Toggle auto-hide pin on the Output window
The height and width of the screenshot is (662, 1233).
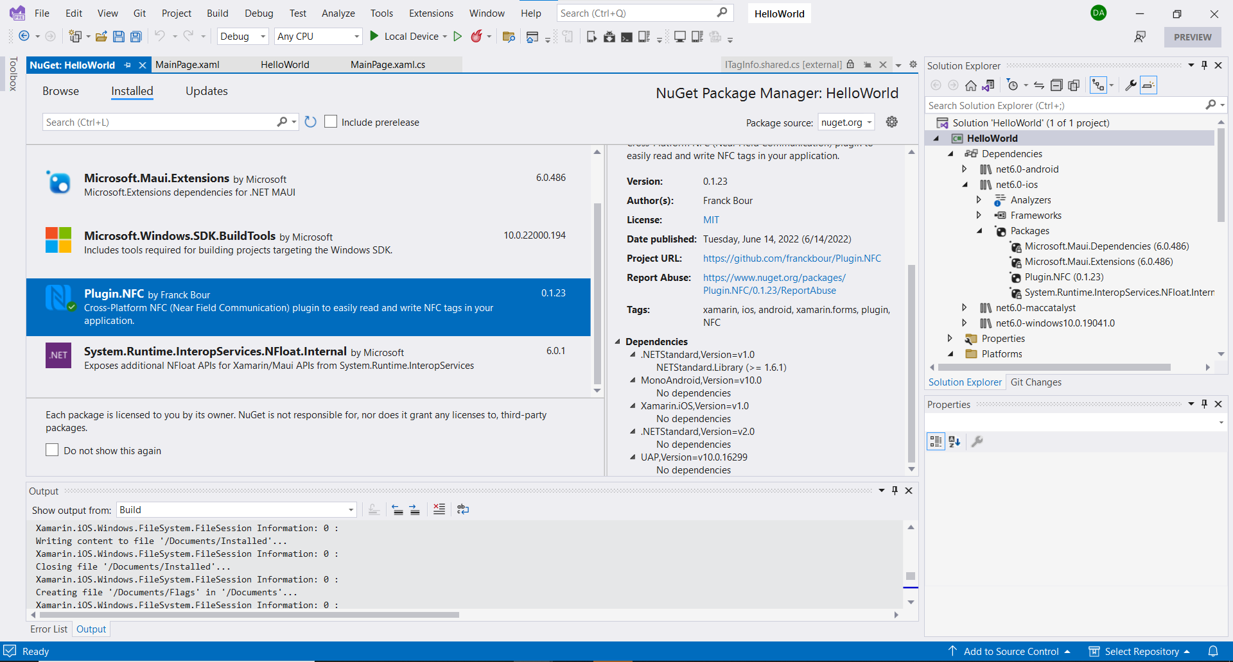(895, 490)
